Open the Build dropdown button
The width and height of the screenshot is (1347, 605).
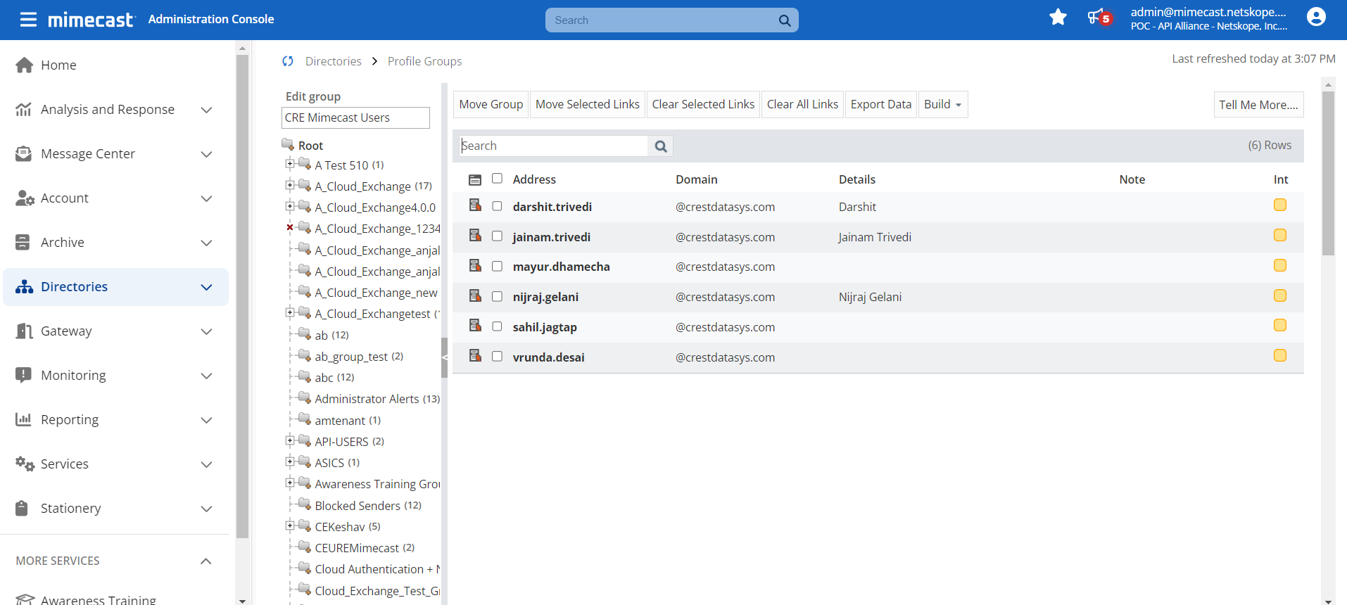coord(943,104)
